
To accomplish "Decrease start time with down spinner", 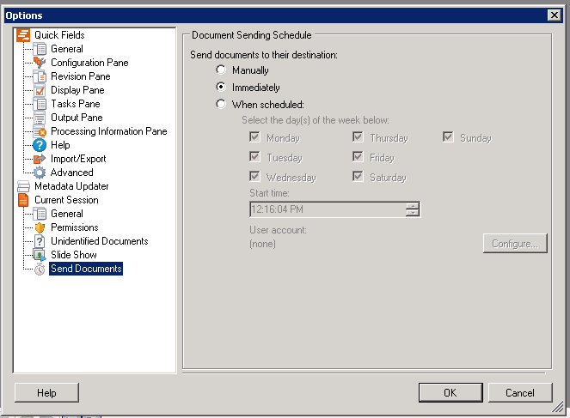I will tap(412, 213).
